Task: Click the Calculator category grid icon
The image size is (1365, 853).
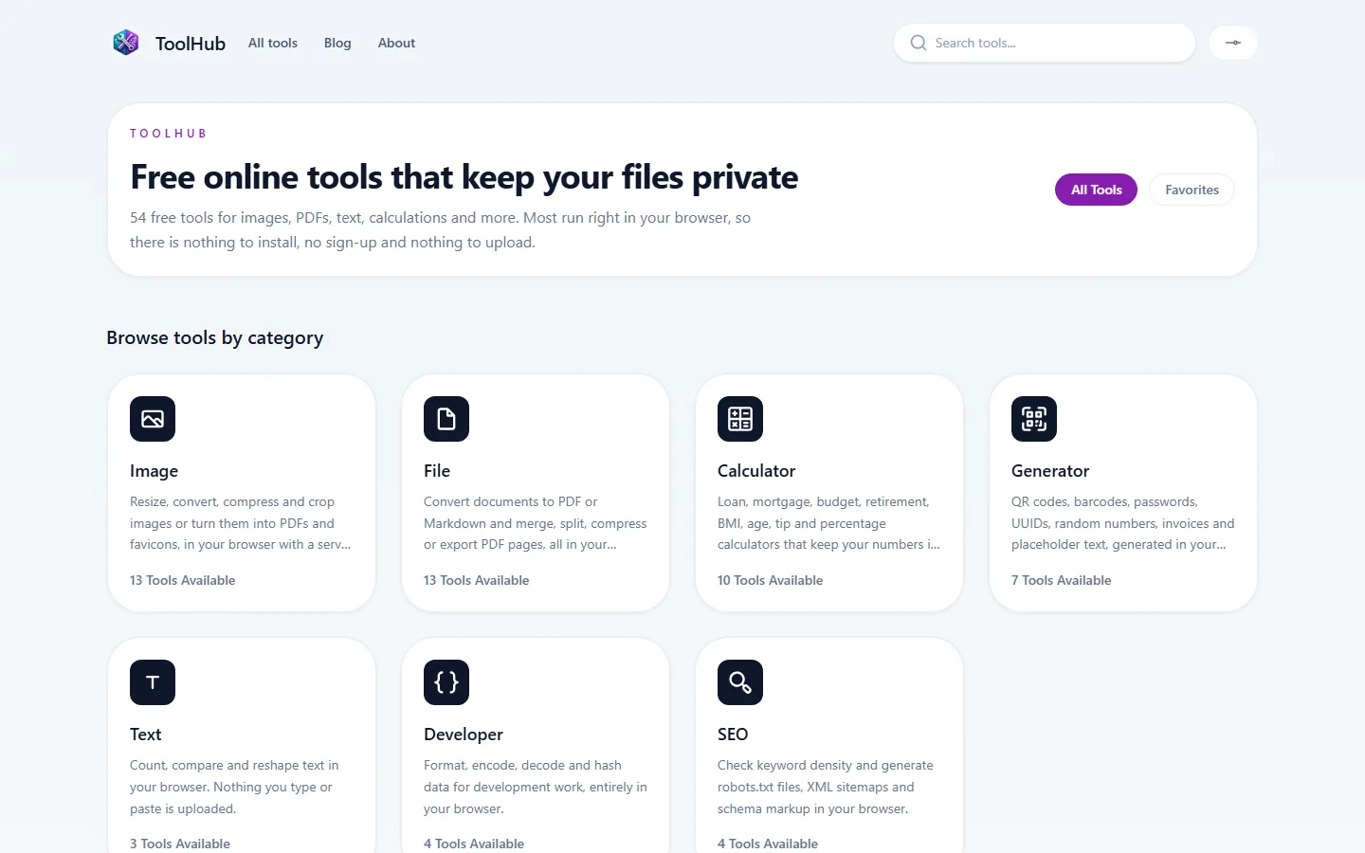Action: click(x=740, y=419)
